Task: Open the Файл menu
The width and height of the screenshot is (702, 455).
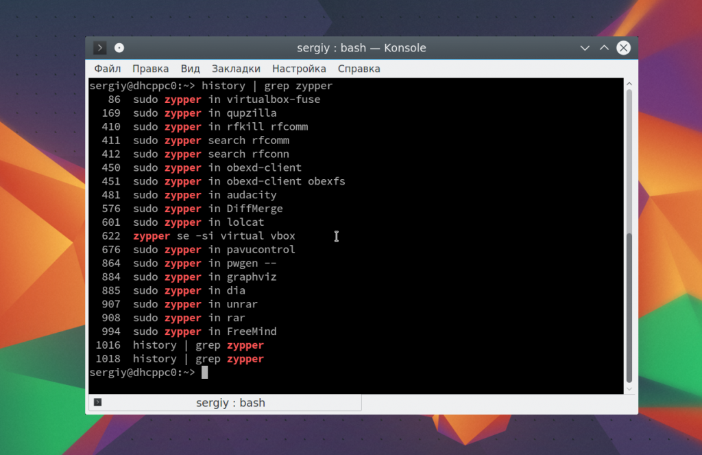Action: point(108,69)
